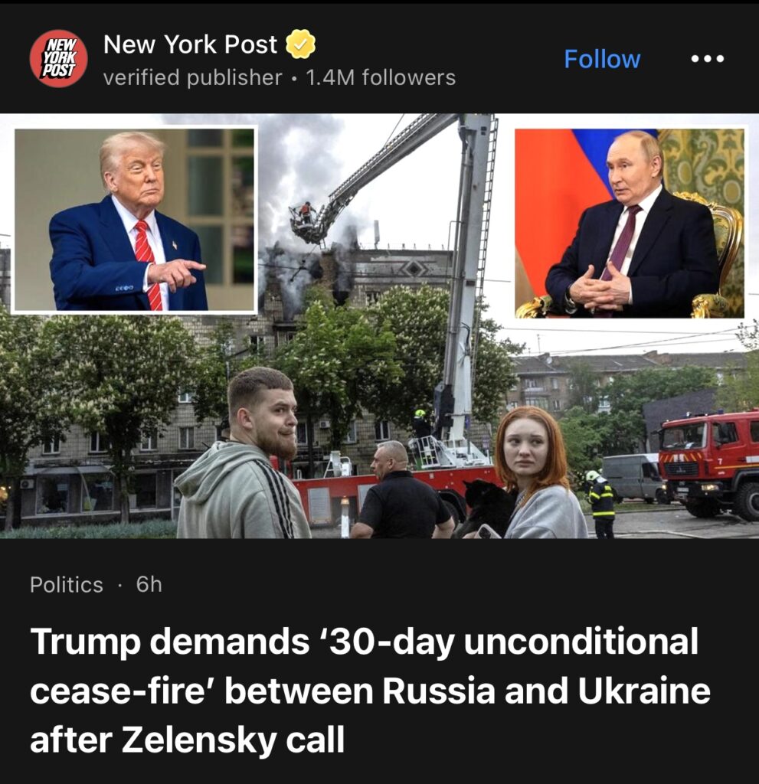Tap the inset photo of man in blue suit pointing

point(135,220)
